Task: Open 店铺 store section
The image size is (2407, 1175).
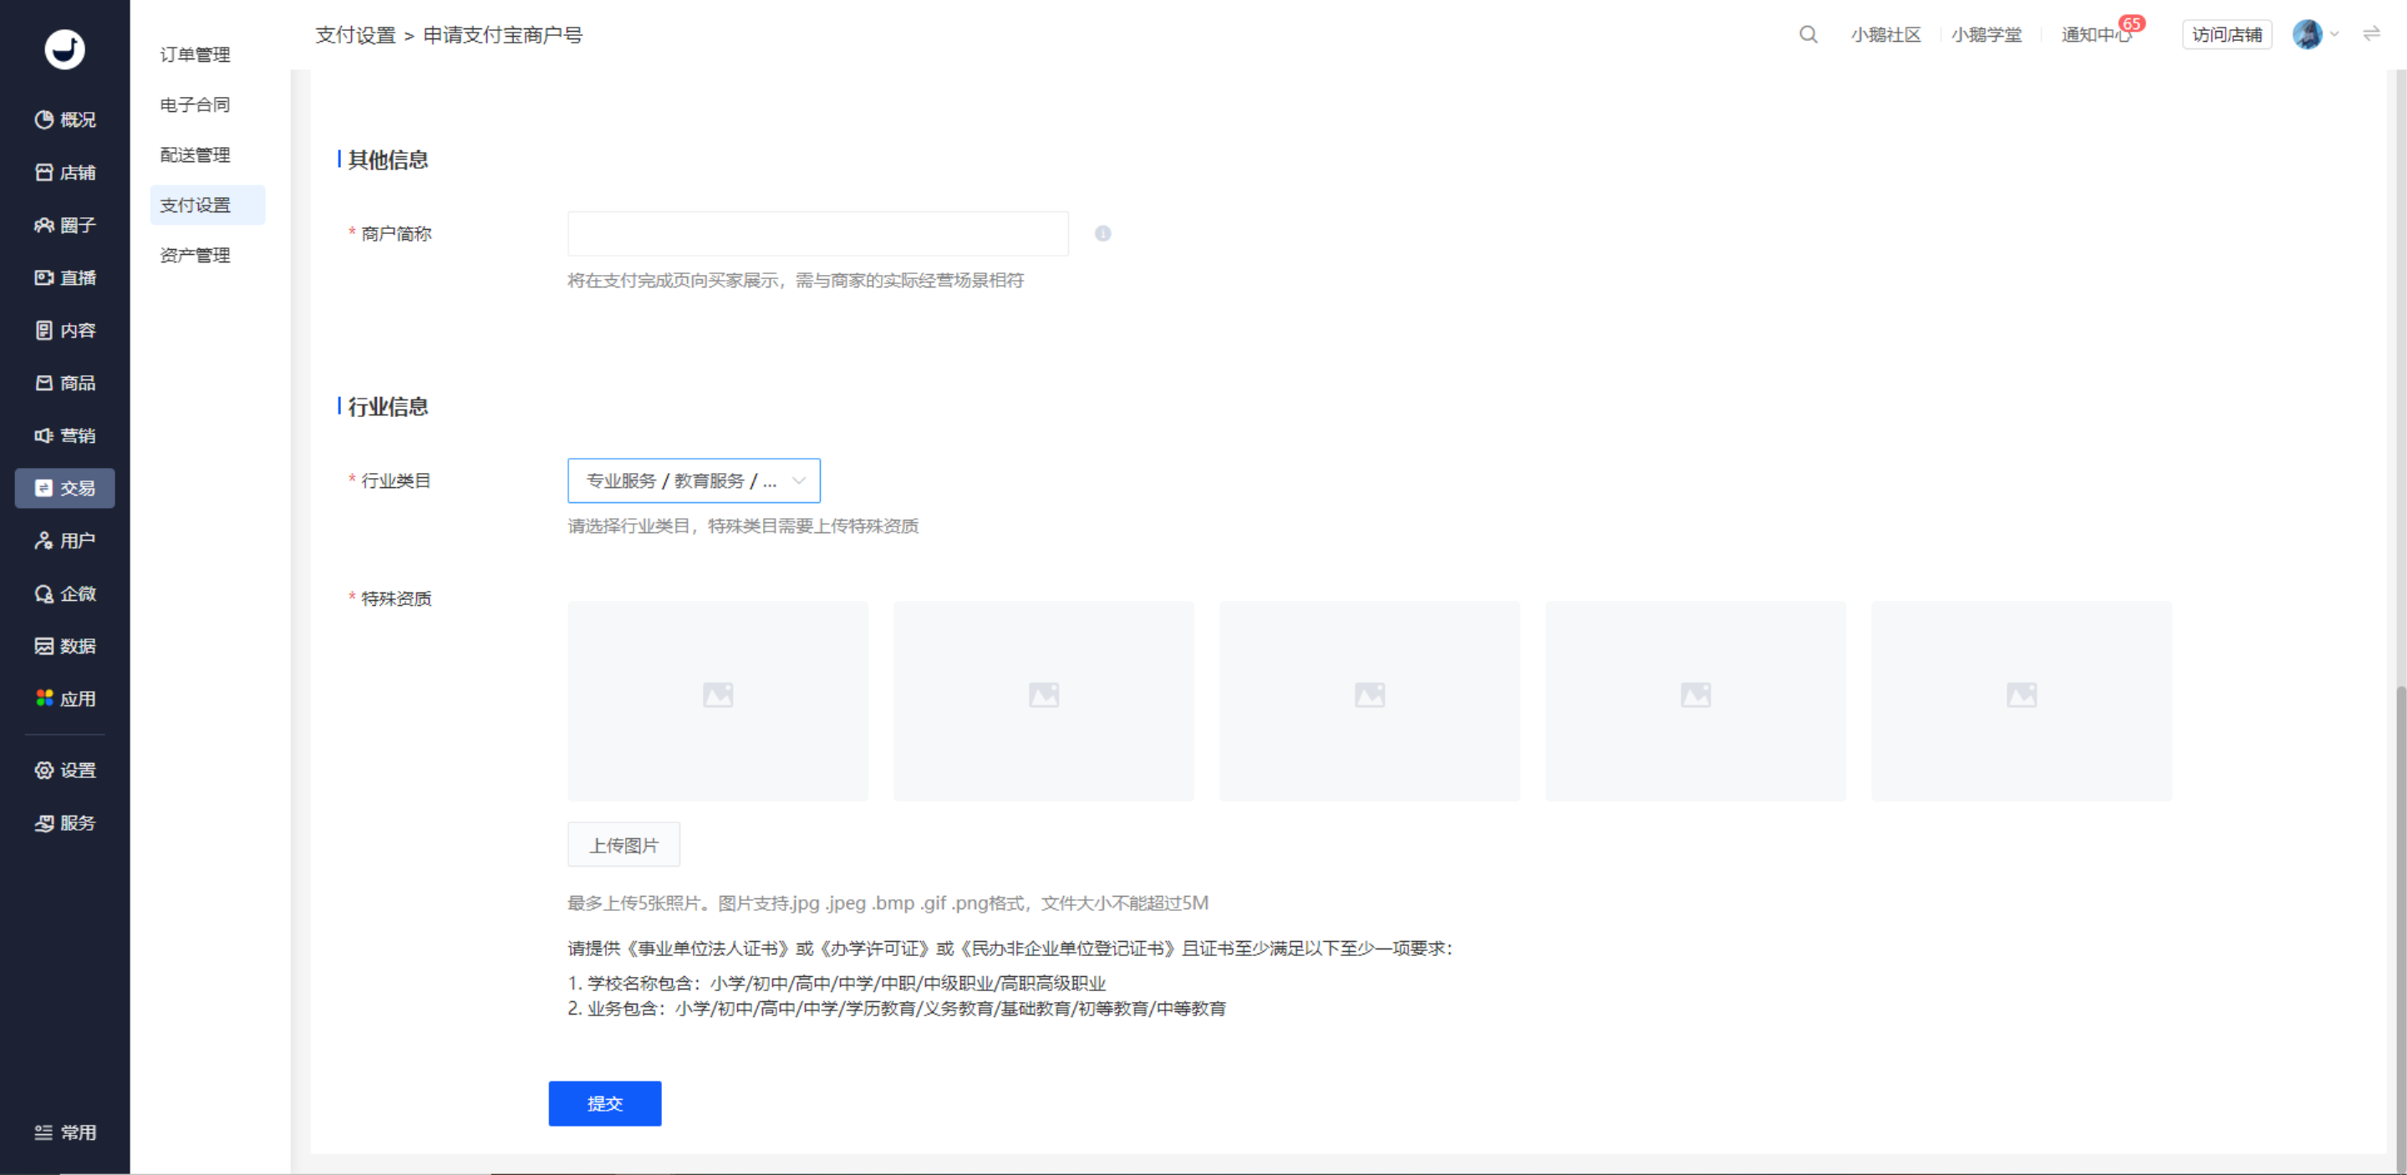Action: pyautogui.click(x=64, y=172)
